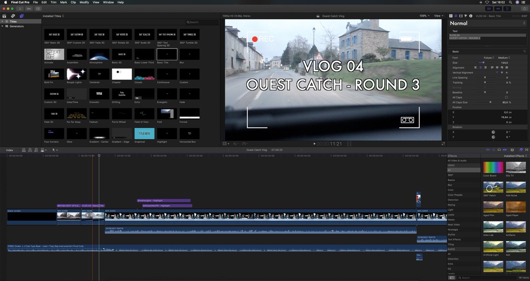Open the Photos and Audio sidebar icon

coord(13,16)
